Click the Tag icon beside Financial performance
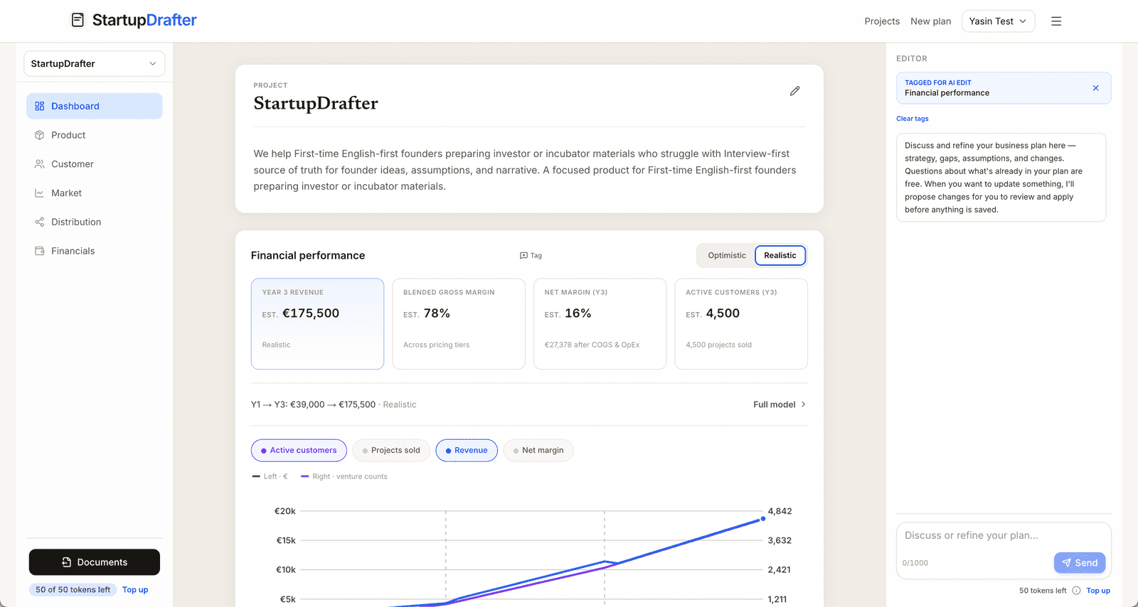Image resolution: width=1138 pixels, height=607 pixels. (x=523, y=255)
